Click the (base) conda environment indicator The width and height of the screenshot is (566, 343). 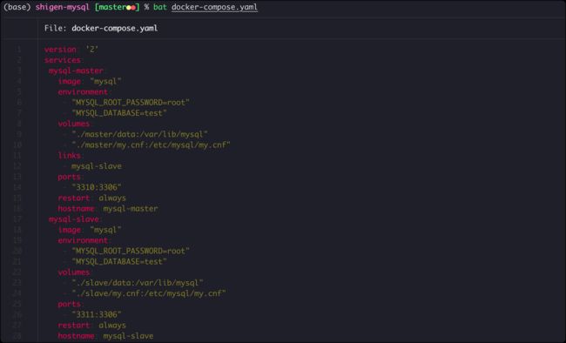click(x=17, y=7)
